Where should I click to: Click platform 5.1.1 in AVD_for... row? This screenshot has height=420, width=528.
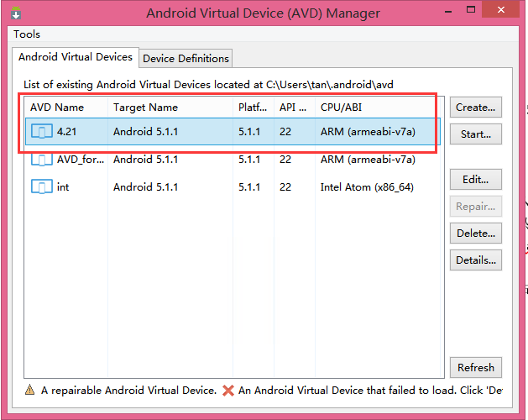[249, 160]
